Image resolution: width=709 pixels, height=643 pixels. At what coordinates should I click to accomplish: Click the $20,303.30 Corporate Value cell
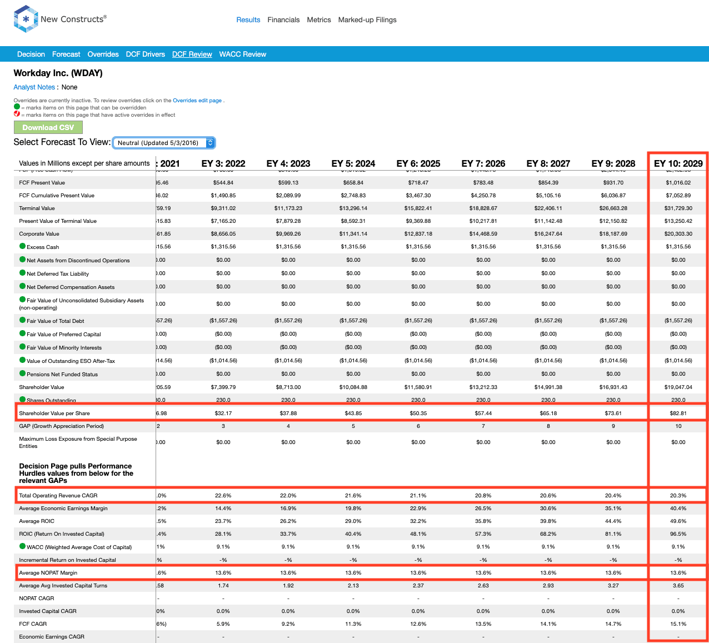(678, 233)
